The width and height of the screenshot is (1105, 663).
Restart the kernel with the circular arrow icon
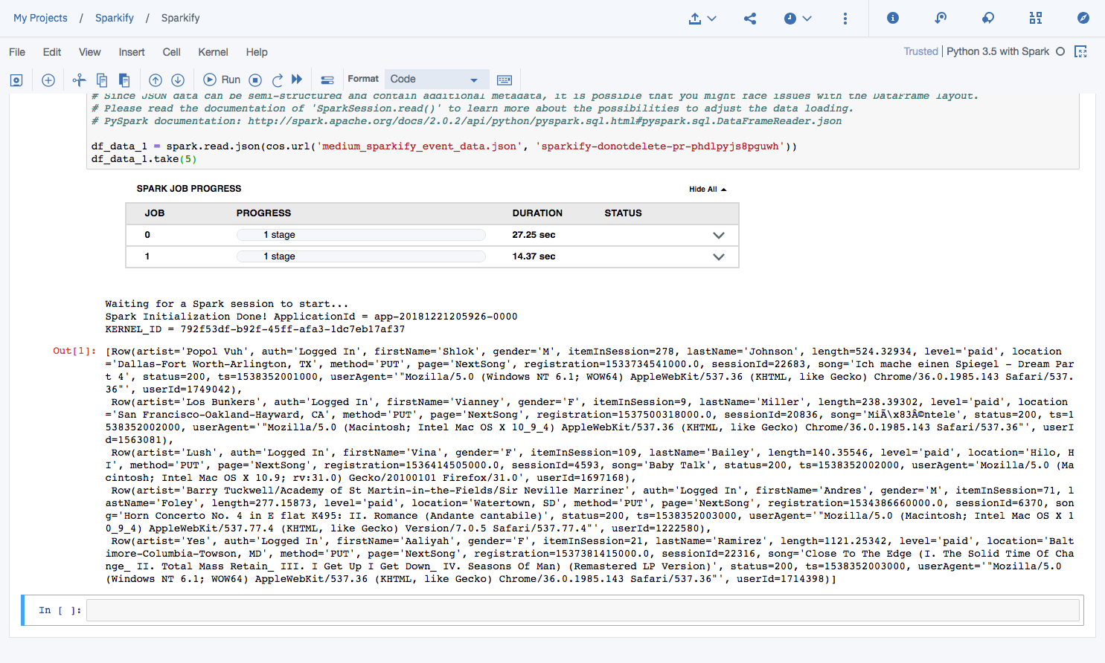(277, 80)
